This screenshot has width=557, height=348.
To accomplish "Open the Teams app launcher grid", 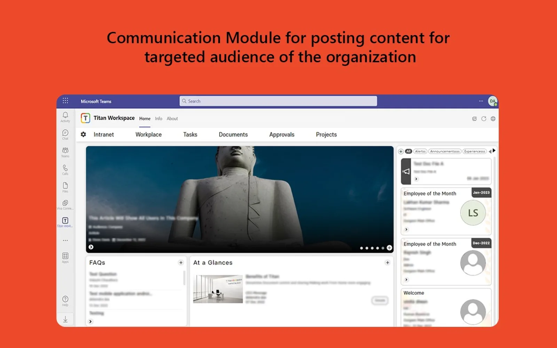I will (65, 101).
